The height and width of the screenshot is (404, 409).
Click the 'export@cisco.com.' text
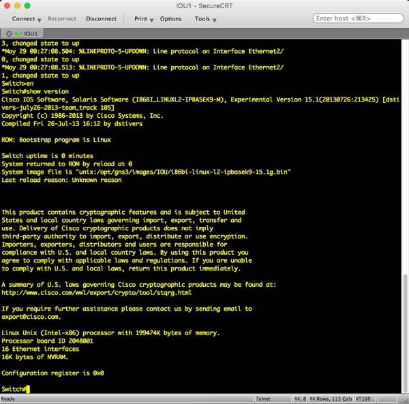click(31, 317)
